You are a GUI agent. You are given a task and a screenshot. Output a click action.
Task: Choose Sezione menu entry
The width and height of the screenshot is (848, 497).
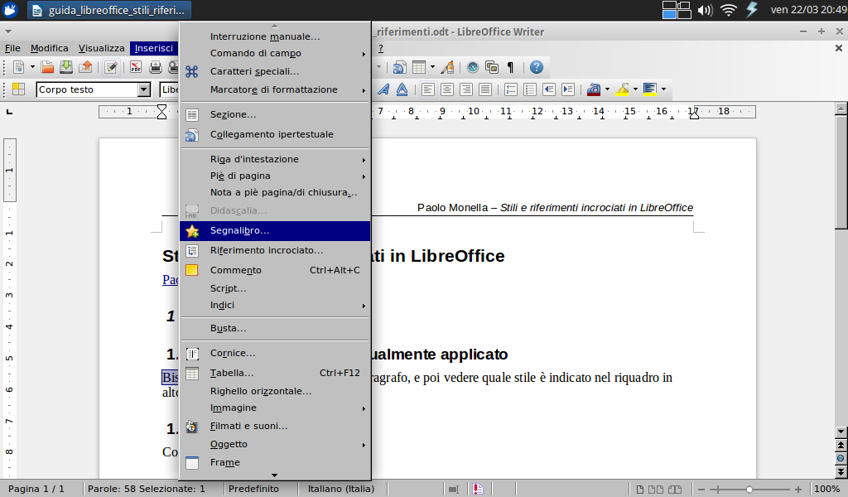[x=275, y=114]
